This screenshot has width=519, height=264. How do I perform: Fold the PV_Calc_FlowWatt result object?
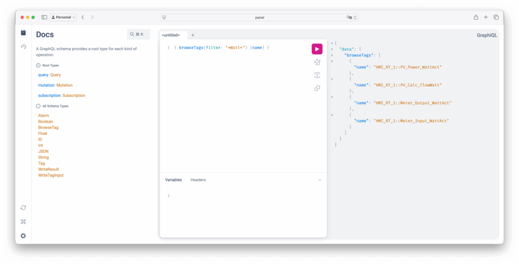point(332,79)
